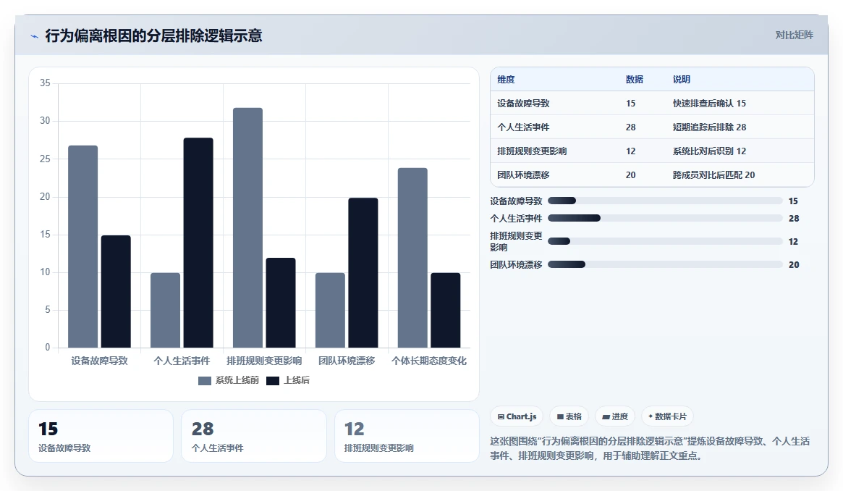Click the 系统上线前 bar for 个人生活事件
The width and height of the screenshot is (843, 491).
[x=165, y=310]
